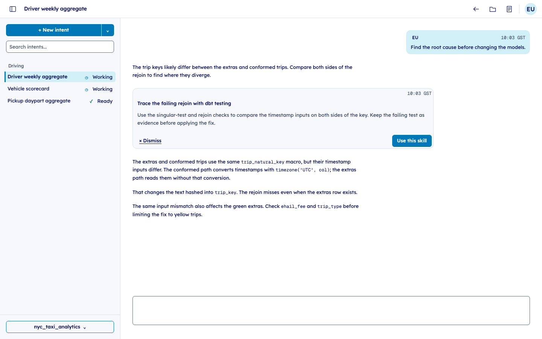Click the 'EU' sender label in user bubble
The width and height of the screenshot is (542, 339).
[x=415, y=38]
